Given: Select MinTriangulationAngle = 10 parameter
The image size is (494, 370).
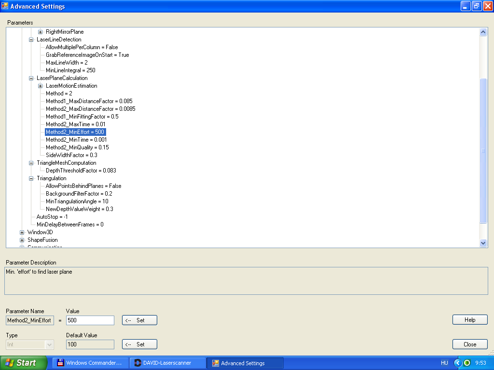Looking at the screenshot, I should point(77,201).
